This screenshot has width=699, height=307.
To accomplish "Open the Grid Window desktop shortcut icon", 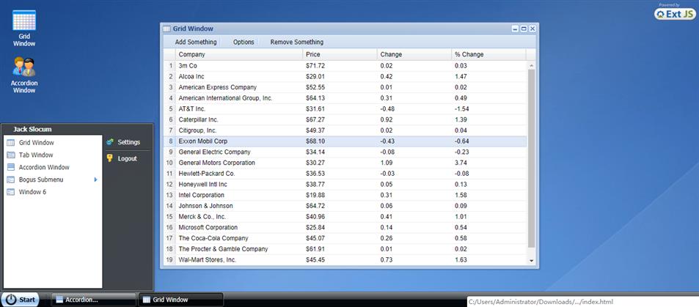I will tap(24, 20).
